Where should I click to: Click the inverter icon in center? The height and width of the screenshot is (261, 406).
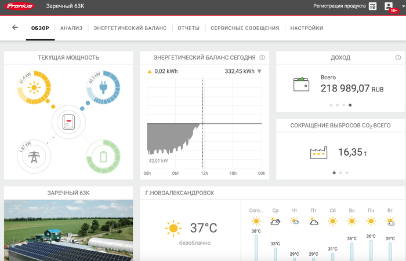coord(69,122)
